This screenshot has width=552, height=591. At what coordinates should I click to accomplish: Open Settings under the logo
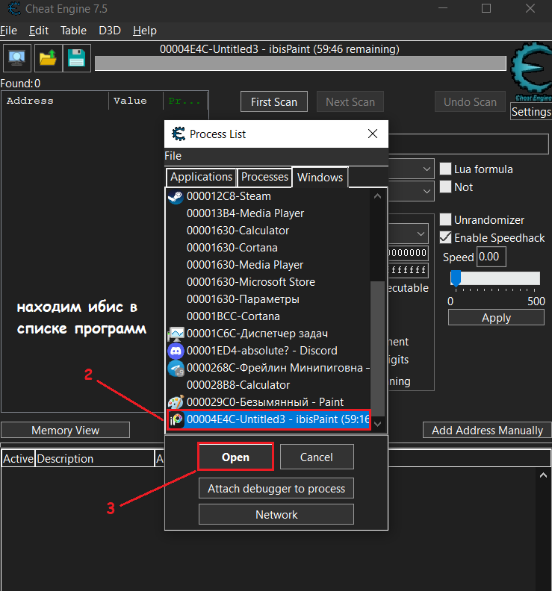[531, 112]
